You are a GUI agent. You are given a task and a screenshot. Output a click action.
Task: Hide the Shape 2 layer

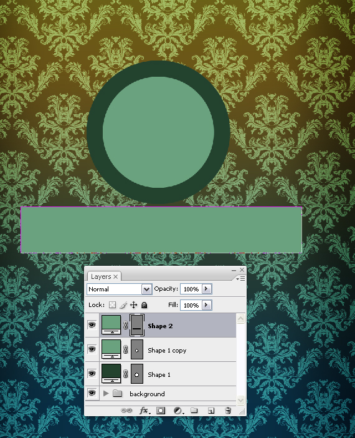pos(92,325)
